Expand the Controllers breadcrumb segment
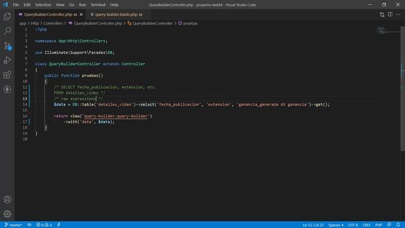The image size is (405, 228). click(x=53, y=23)
